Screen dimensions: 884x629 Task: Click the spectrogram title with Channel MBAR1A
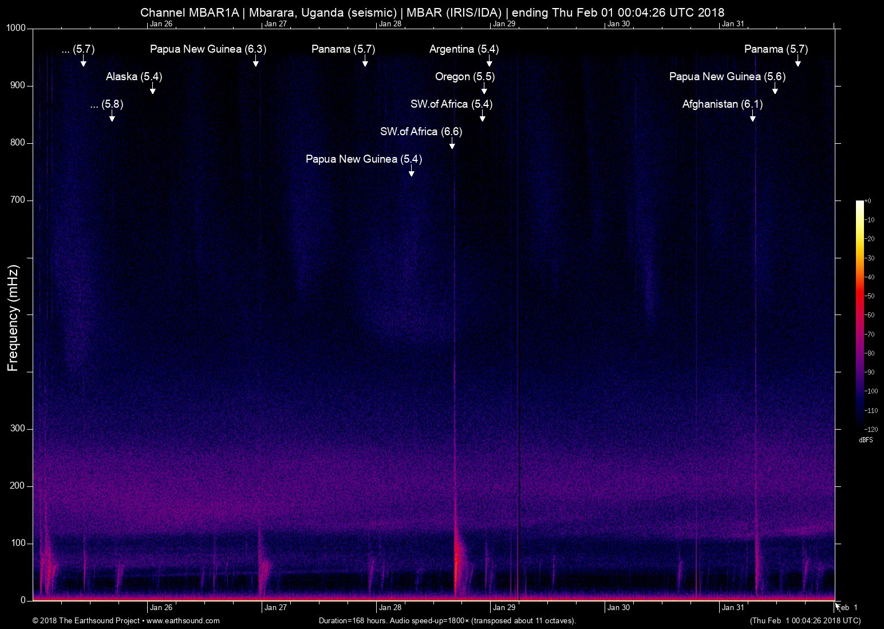pyautogui.click(x=432, y=13)
